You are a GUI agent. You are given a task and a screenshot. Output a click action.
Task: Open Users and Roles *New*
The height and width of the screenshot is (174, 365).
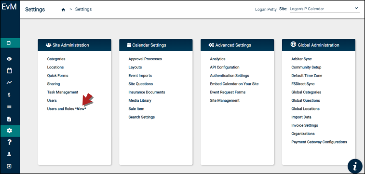tap(67, 109)
